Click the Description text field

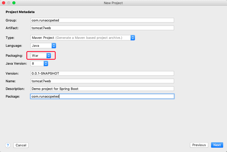point(102,89)
